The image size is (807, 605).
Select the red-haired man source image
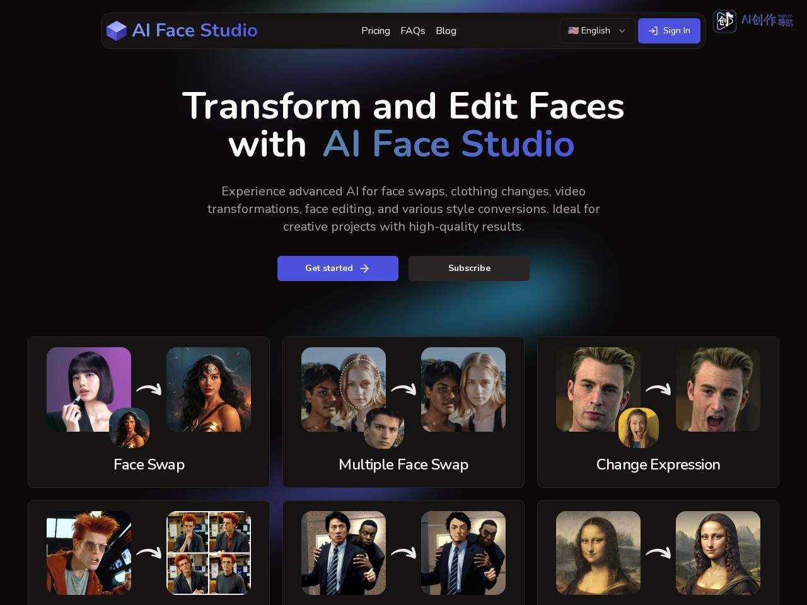point(89,553)
